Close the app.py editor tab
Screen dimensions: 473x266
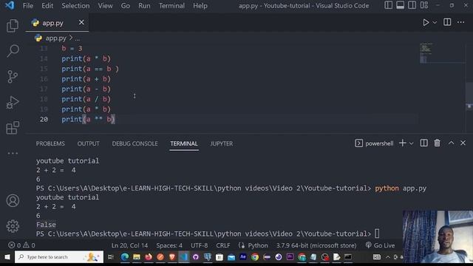[x=81, y=22]
